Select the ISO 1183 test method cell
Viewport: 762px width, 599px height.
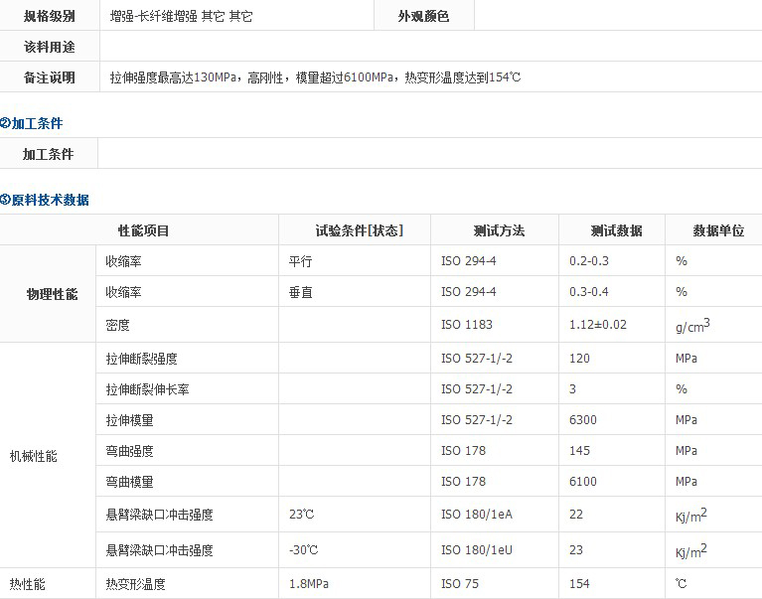467,324
